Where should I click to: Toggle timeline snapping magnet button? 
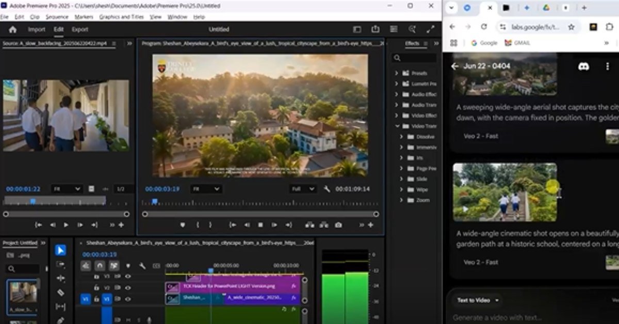100,266
